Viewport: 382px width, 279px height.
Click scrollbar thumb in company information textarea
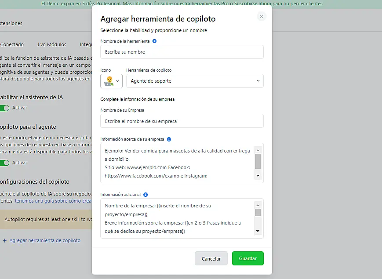pyautogui.click(x=258, y=161)
